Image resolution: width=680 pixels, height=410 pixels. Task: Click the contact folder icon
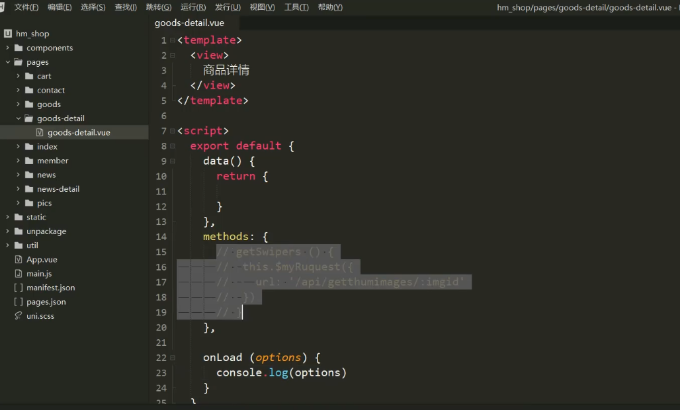(x=29, y=90)
